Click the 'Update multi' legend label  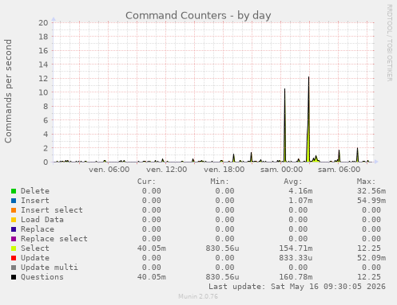(50, 268)
